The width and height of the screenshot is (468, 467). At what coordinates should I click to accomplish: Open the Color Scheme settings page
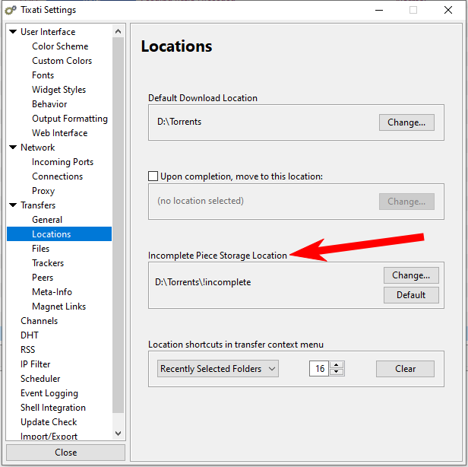point(60,46)
